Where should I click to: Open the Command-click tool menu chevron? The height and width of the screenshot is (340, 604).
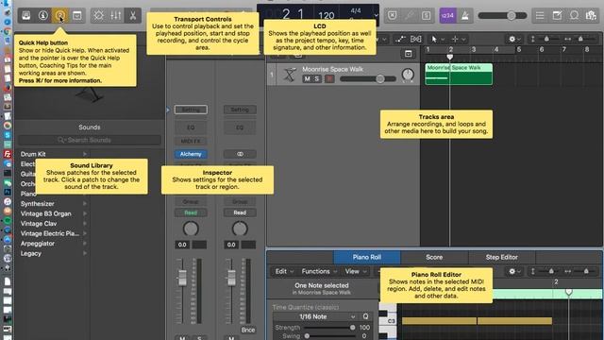click(463, 40)
